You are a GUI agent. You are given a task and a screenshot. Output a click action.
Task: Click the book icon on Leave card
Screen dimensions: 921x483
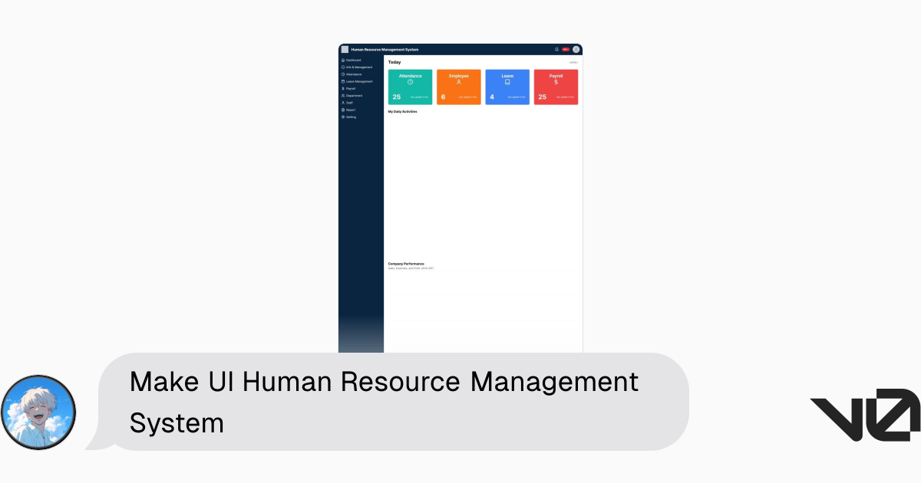tap(507, 82)
